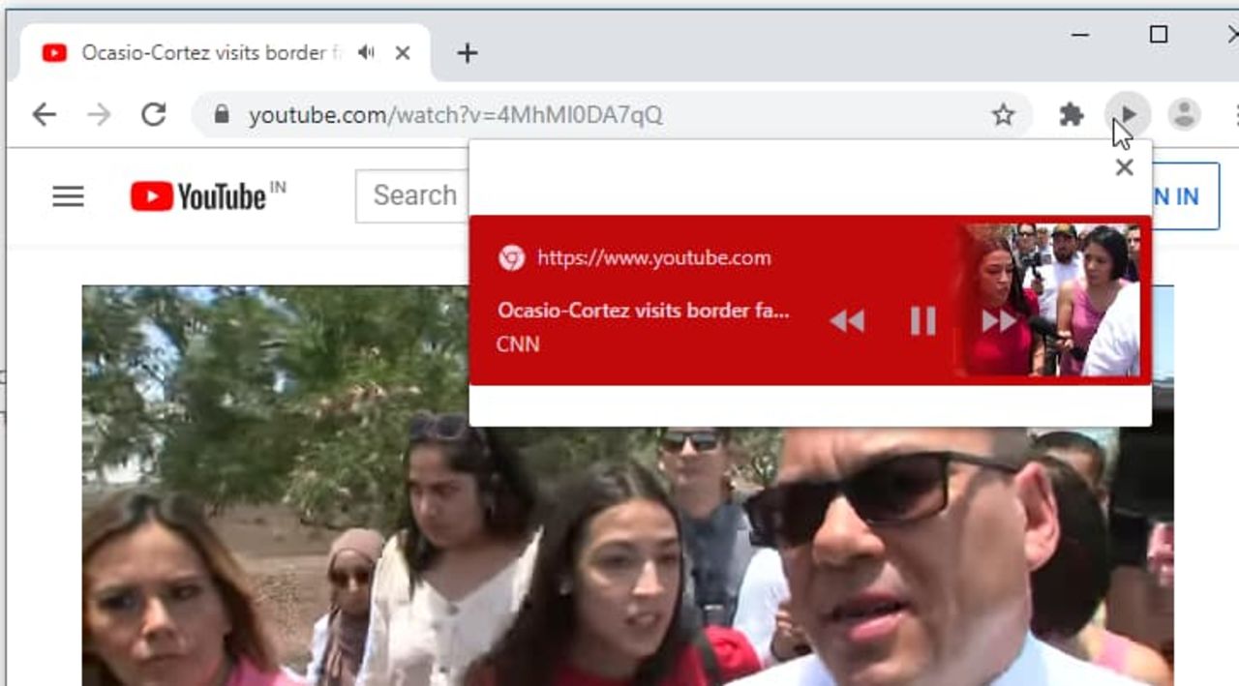Image resolution: width=1239 pixels, height=686 pixels.
Task: Click the Extensions puzzle icon
Action: click(x=1072, y=115)
